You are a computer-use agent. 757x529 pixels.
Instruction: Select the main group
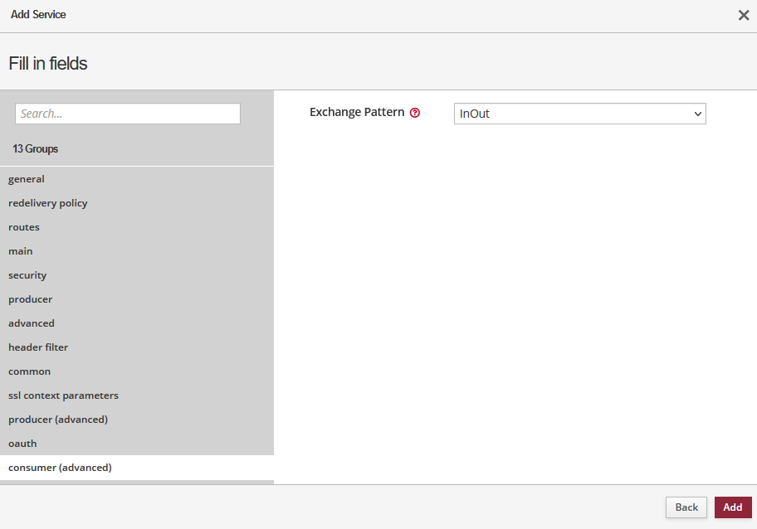click(21, 251)
